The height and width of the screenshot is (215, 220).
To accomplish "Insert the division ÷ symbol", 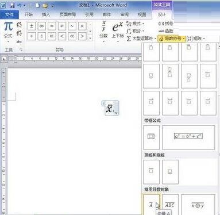I will (x=32, y=36).
